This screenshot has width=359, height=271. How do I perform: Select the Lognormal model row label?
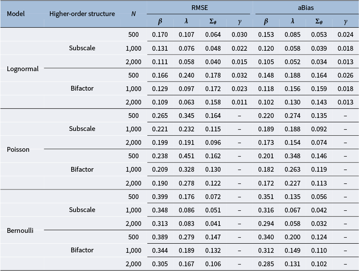coord(23,69)
